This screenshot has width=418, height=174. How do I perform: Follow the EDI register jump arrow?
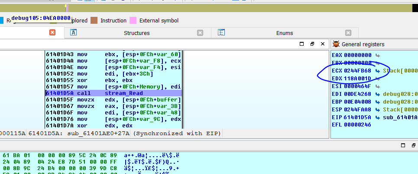tap(378, 94)
